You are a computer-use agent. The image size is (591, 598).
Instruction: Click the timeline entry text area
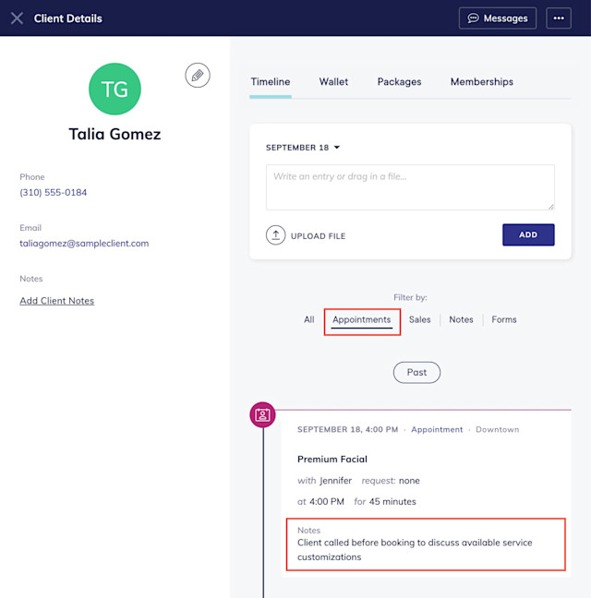(x=410, y=187)
